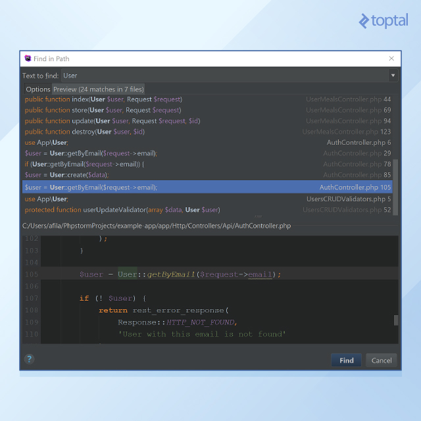This screenshot has height=421, width=421.
Task: Click the return rest_error_response line
Action: click(164, 310)
